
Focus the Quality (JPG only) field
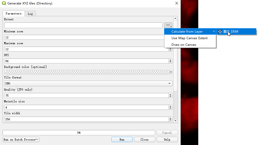(x=87, y=96)
